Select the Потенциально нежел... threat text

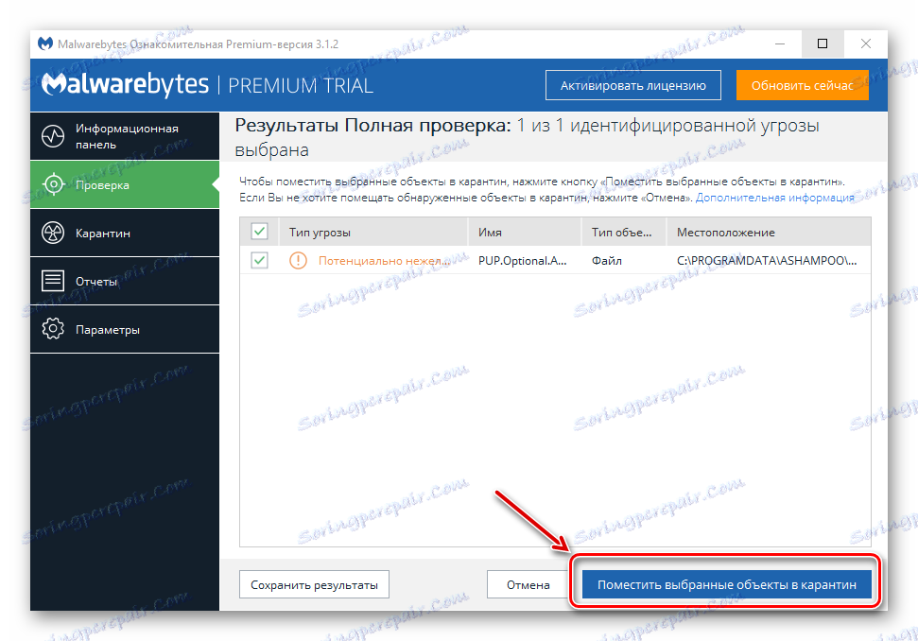point(384,261)
